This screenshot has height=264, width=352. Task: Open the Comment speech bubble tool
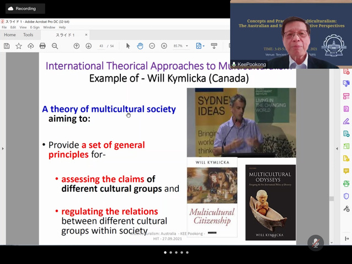346,171
